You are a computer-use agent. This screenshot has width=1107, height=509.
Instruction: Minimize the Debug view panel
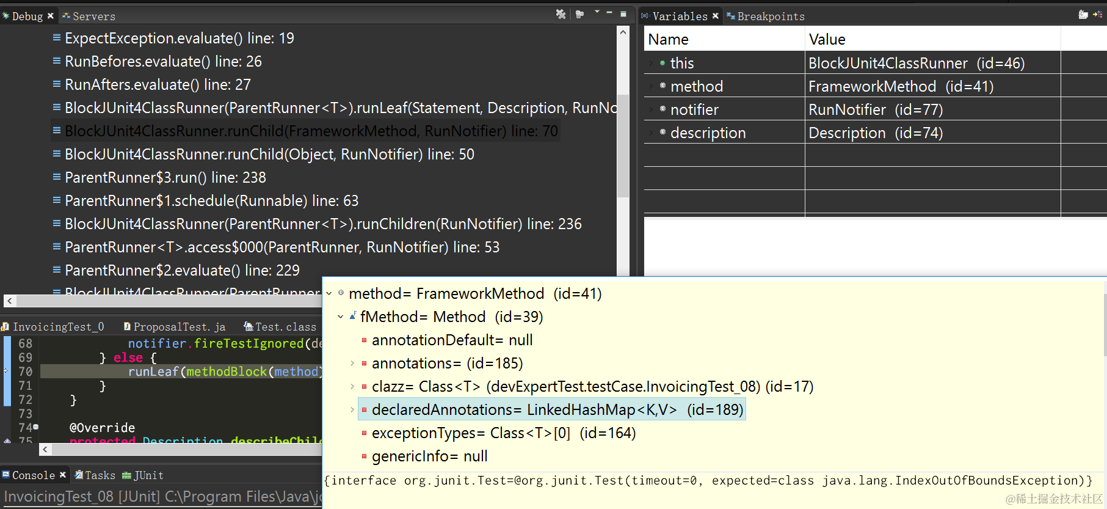[609, 13]
